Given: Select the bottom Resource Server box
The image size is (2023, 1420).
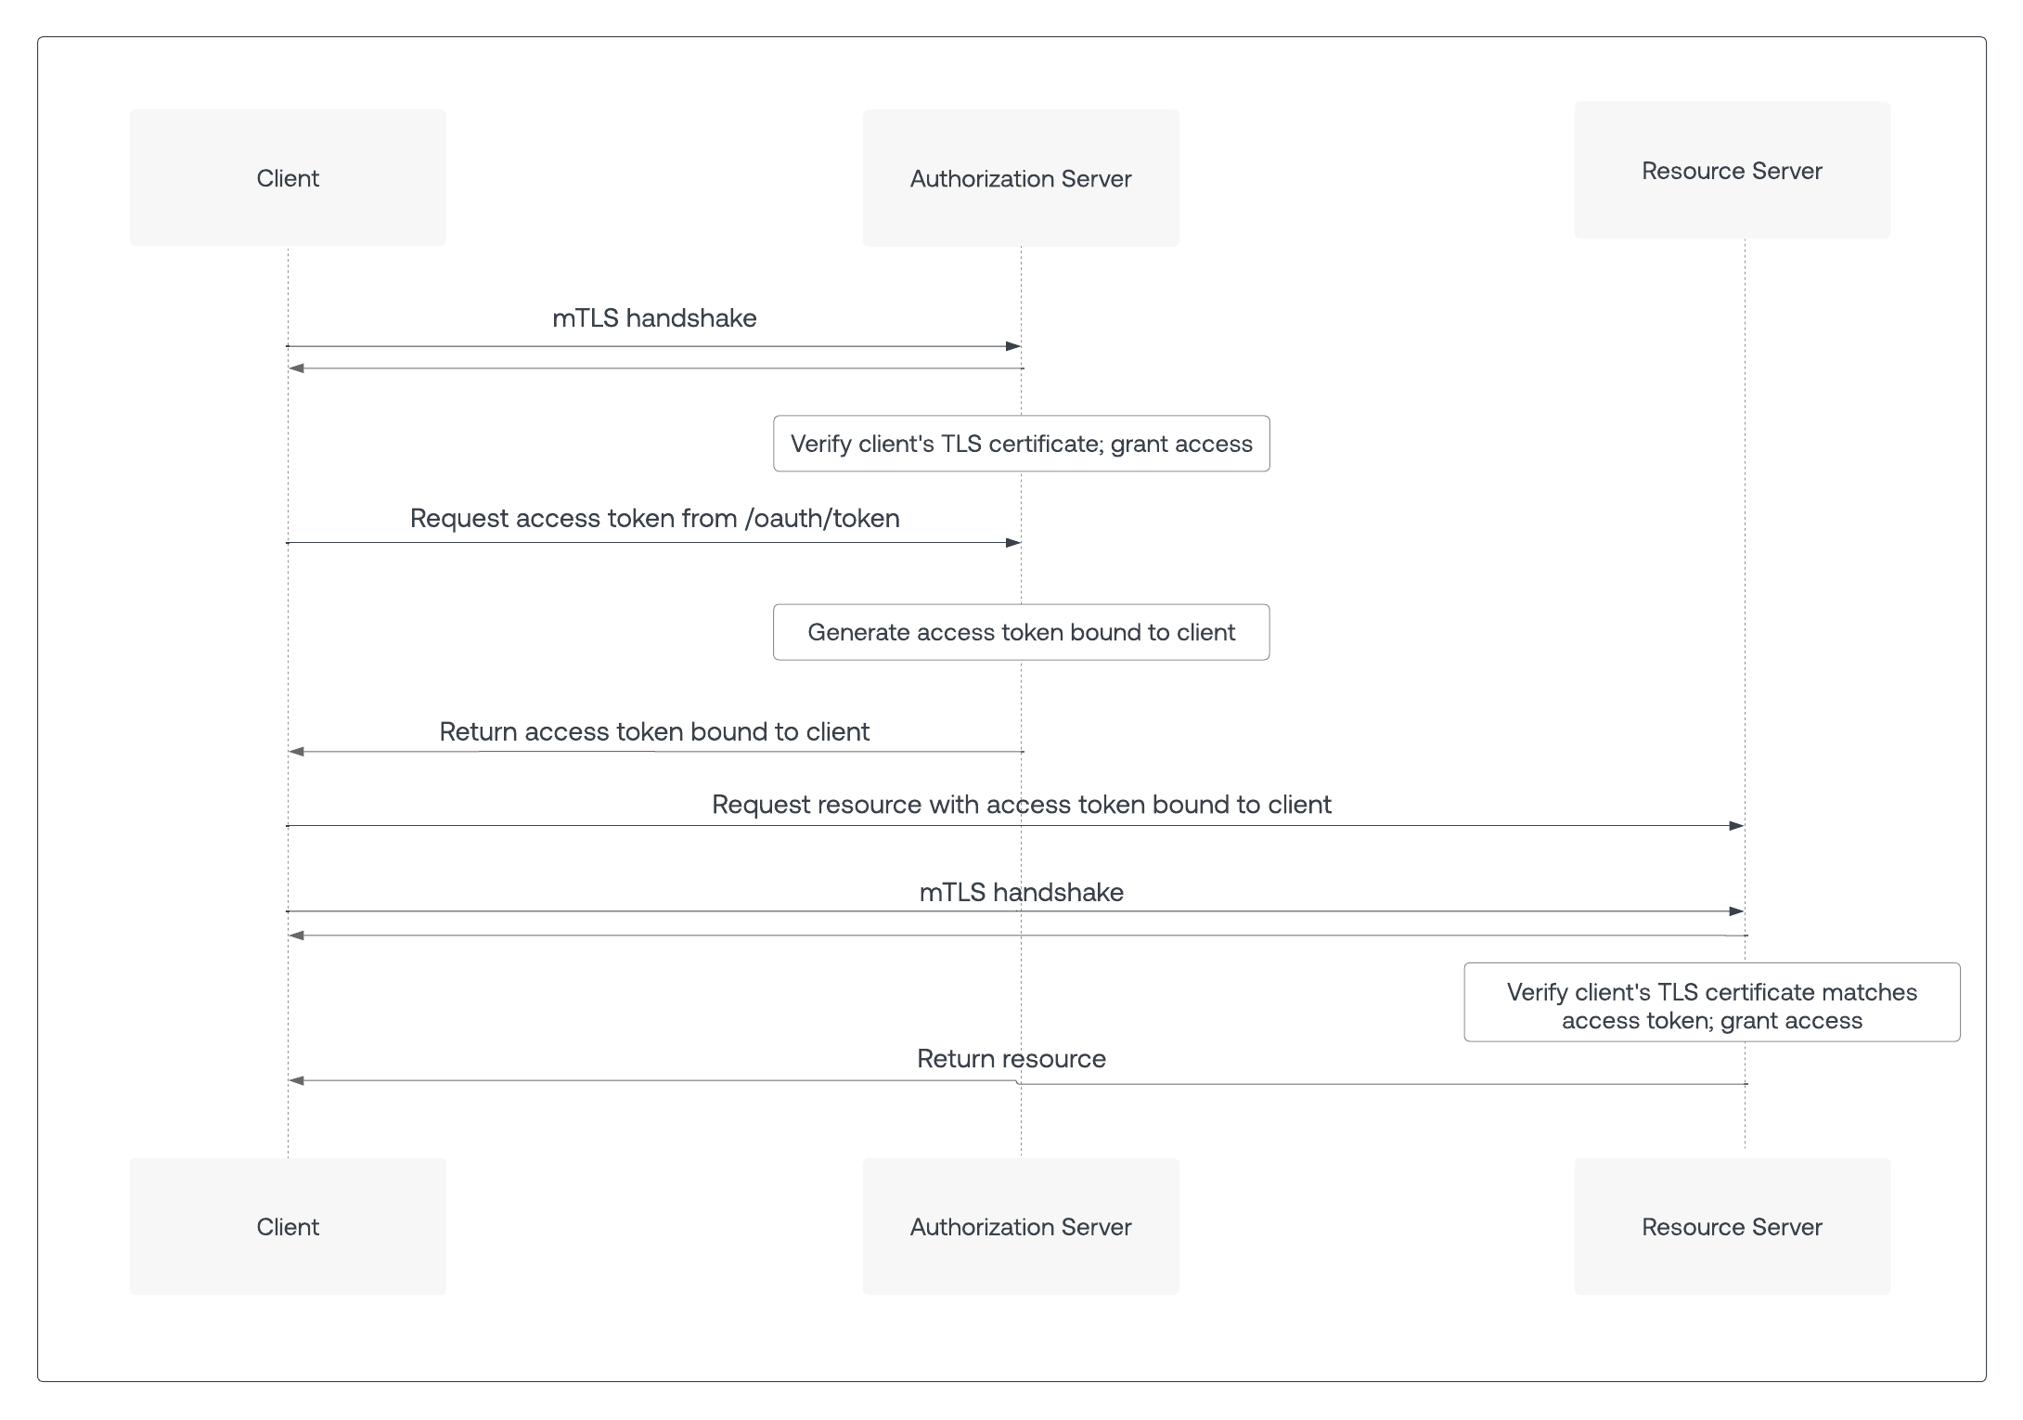Looking at the screenshot, I should [x=1732, y=1226].
